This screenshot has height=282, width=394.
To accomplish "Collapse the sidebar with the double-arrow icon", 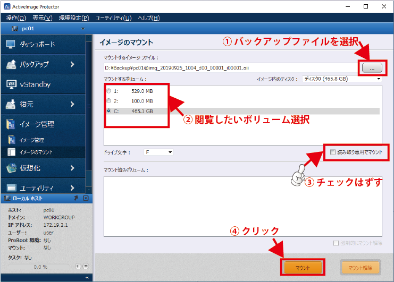I will (87, 277).
